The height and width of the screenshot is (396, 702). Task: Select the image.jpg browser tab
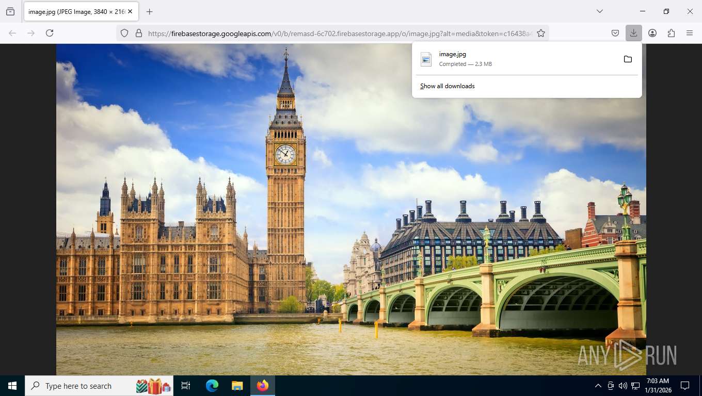(x=81, y=11)
